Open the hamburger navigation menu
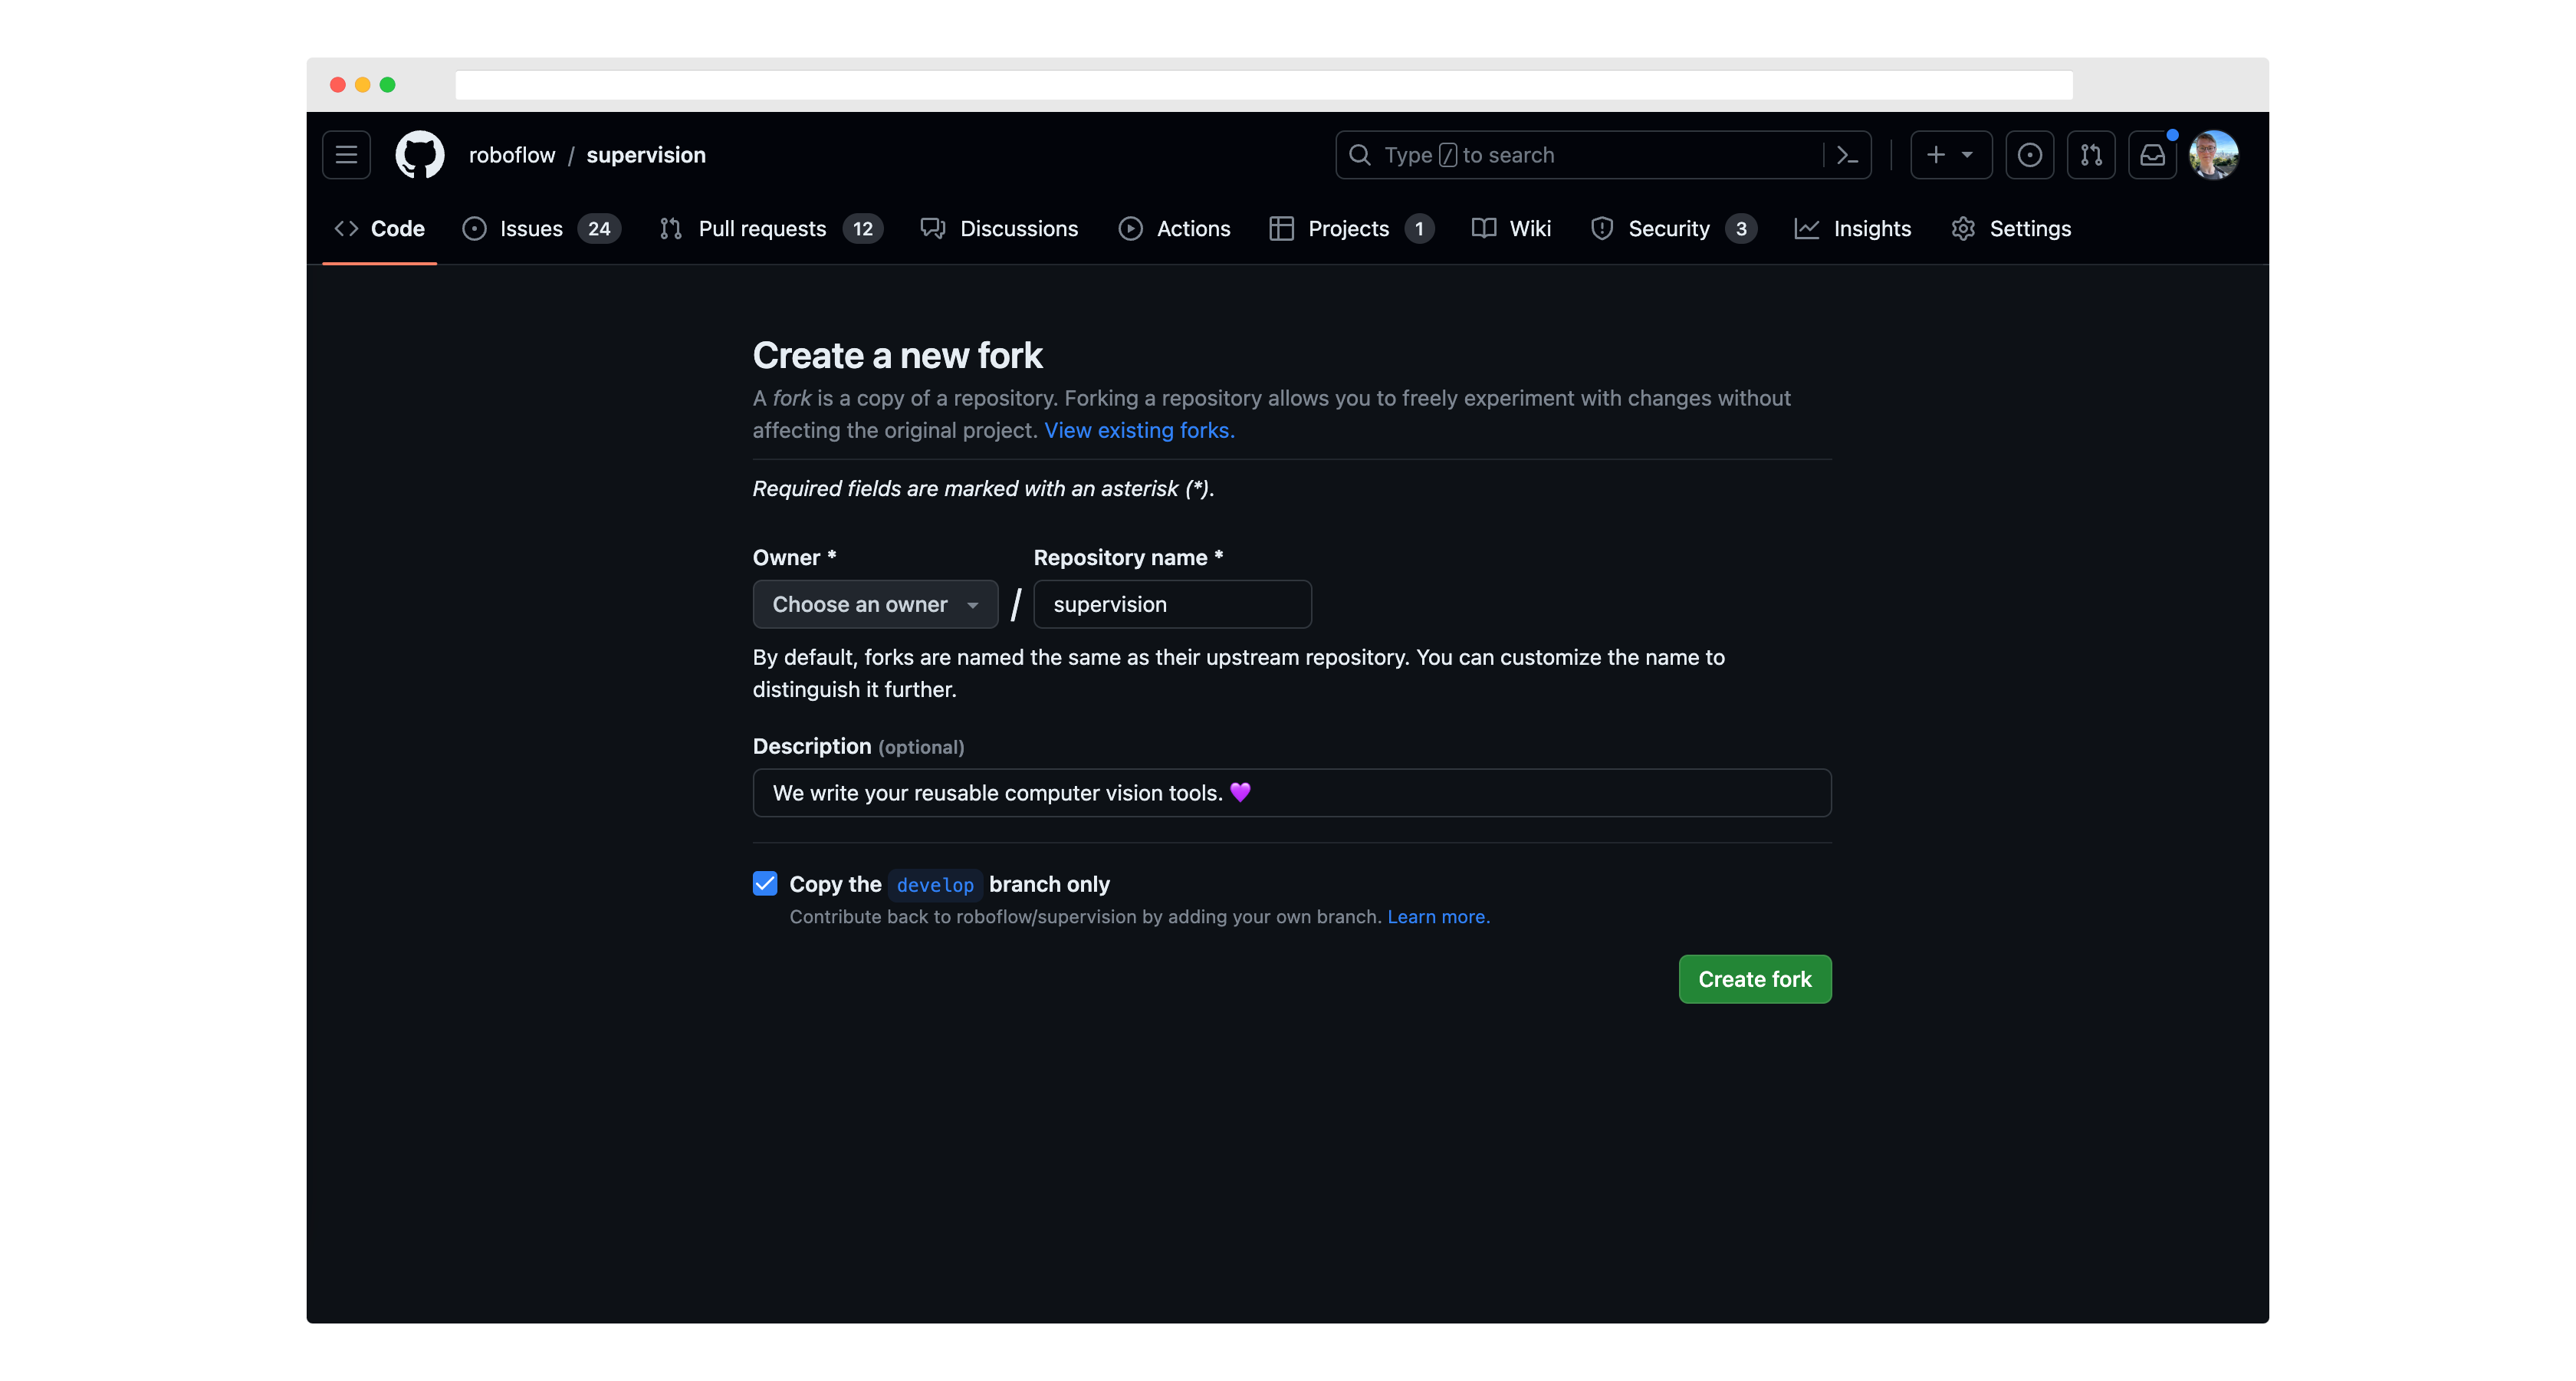This screenshot has width=2576, height=1381. [x=346, y=155]
